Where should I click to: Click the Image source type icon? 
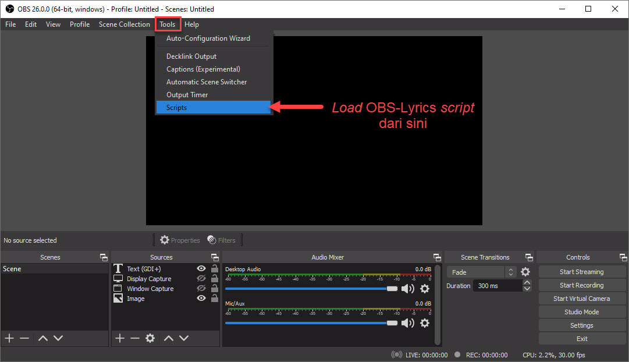[x=118, y=298]
